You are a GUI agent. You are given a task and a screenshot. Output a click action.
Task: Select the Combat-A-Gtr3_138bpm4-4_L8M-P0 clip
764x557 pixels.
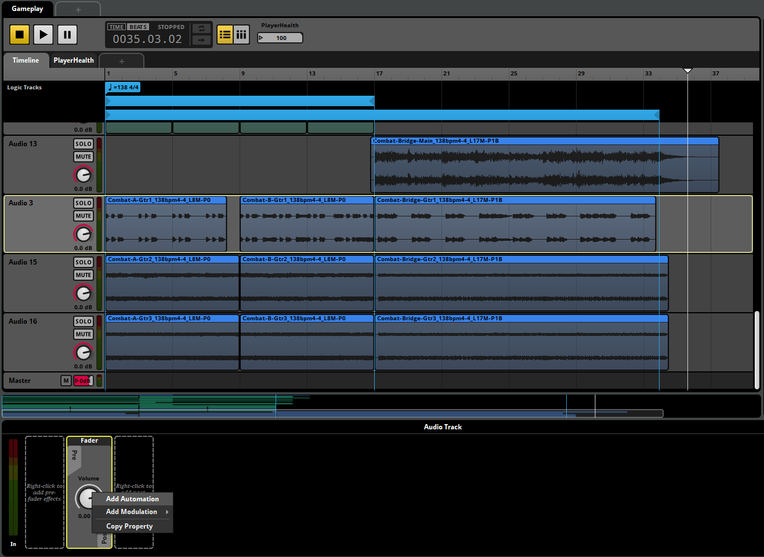(172, 342)
